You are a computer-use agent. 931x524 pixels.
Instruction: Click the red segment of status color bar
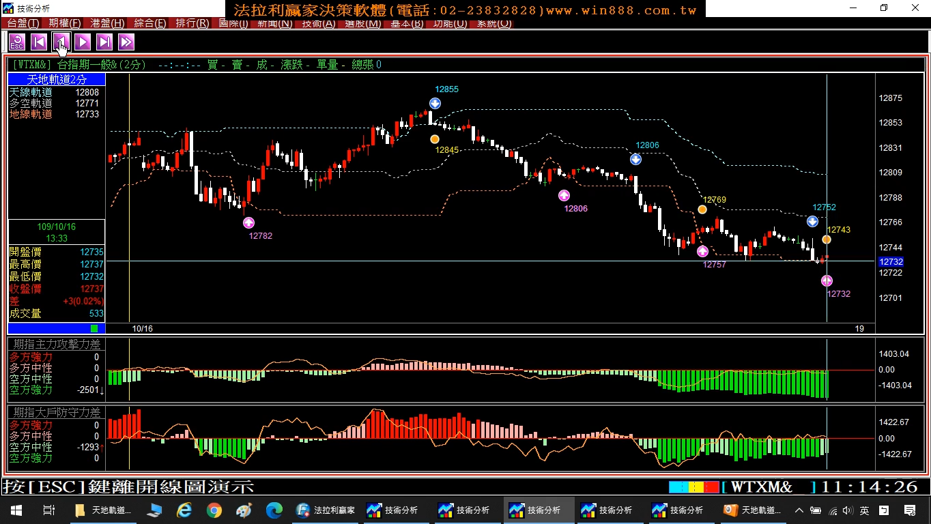pyautogui.click(x=711, y=487)
